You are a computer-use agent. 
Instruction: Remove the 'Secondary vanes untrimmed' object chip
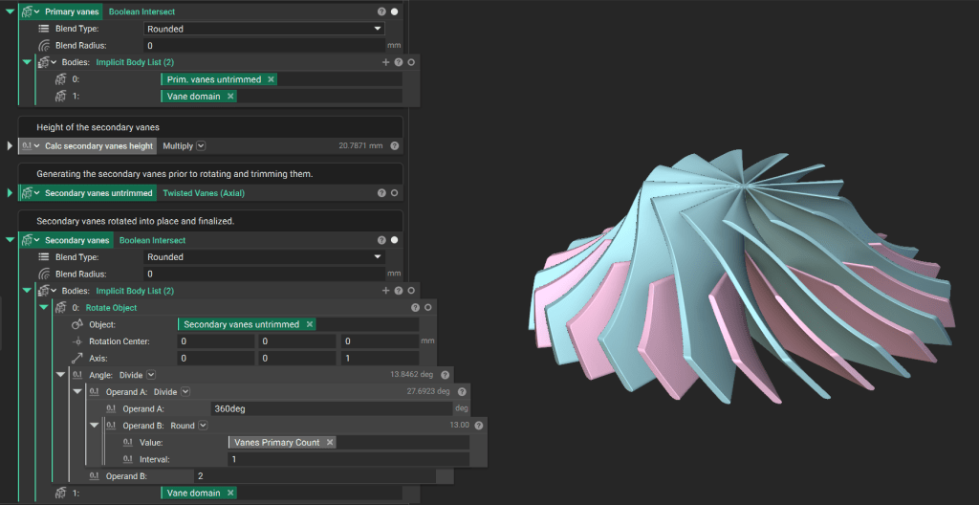click(310, 324)
